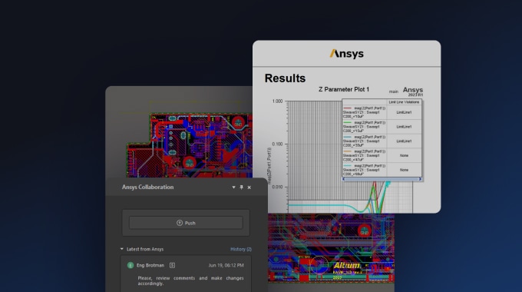Select the red trace legend entry C200 10uF
This screenshot has height=292, width=522.
(365, 112)
